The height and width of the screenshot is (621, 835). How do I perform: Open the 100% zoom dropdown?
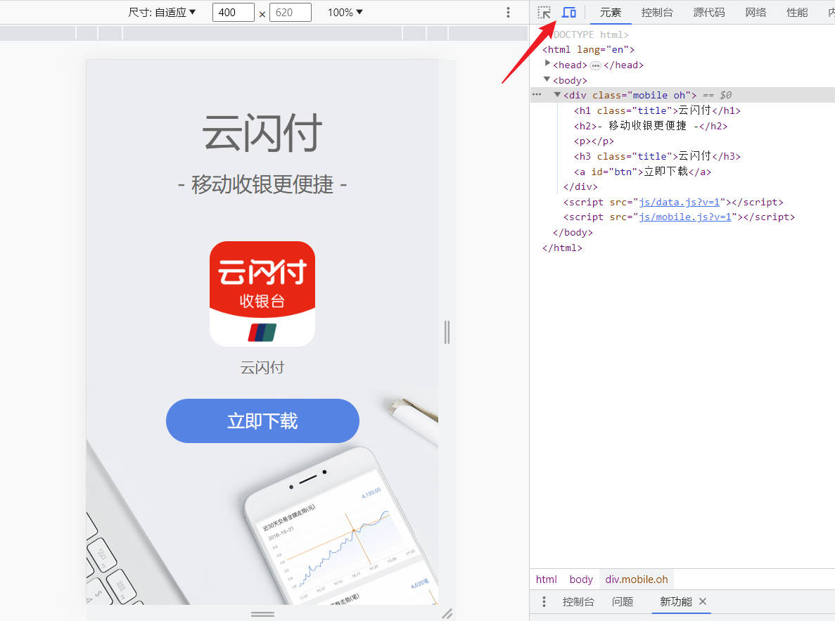(x=345, y=12)
